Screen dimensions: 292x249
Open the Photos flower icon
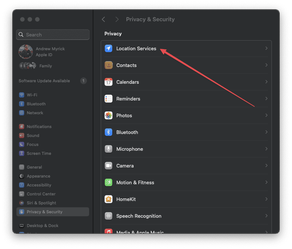tap(109, 115)
